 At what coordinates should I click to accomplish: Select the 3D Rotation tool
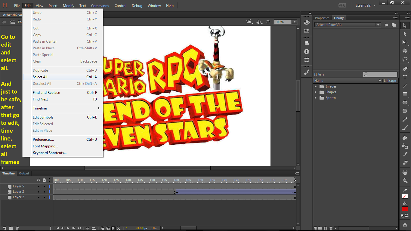[405, 51]
